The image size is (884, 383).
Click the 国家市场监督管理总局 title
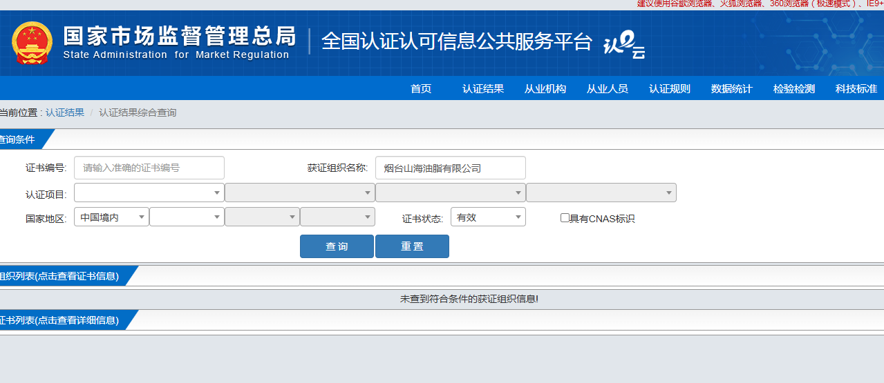pyautogui.click(x=179, y=35)
